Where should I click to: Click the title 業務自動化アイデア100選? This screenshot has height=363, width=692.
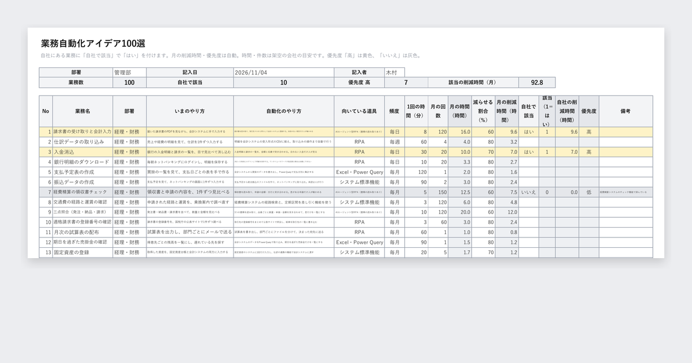pos(93,44)
